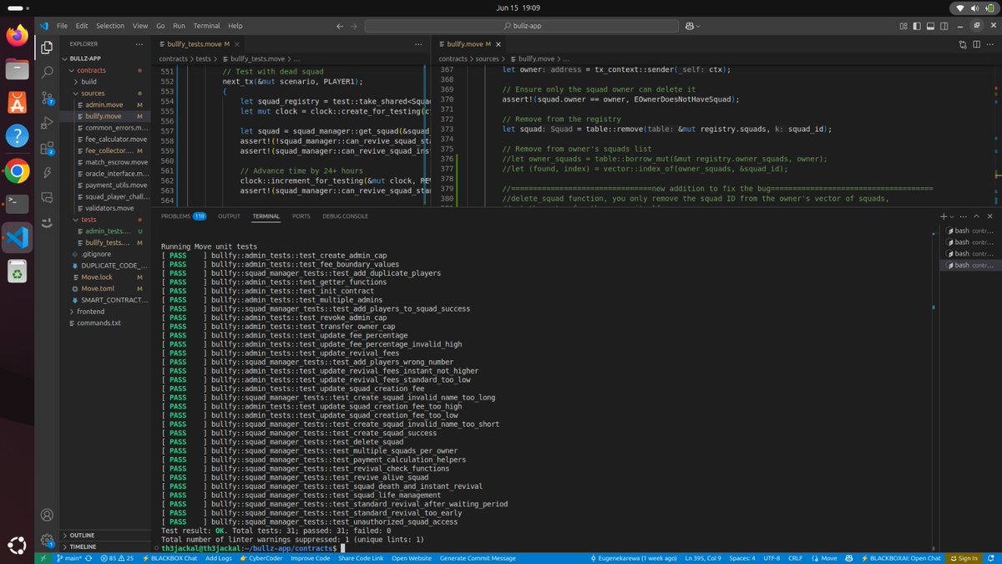
Task: Click Add Logs in the status bar
Action: (x=219, y=558)
